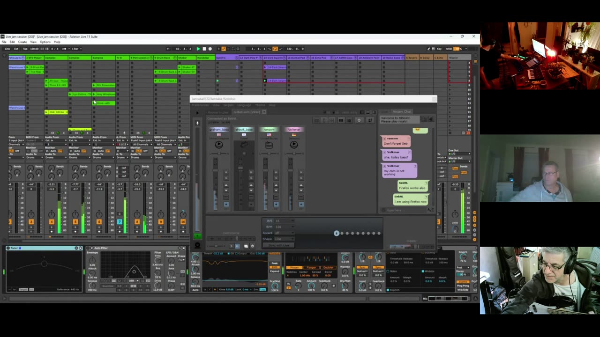Toggle Key map mode
The width and height of the screenshot is (600, 337).
coord(439,49)
